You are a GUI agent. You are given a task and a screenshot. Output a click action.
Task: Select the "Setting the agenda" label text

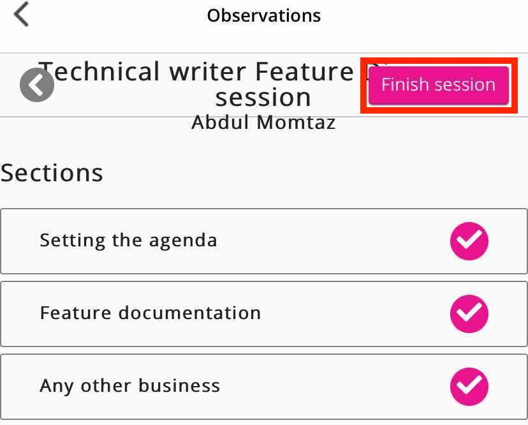128,241
